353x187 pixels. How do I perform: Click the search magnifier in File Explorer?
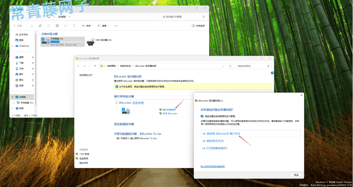pos(204,17)
